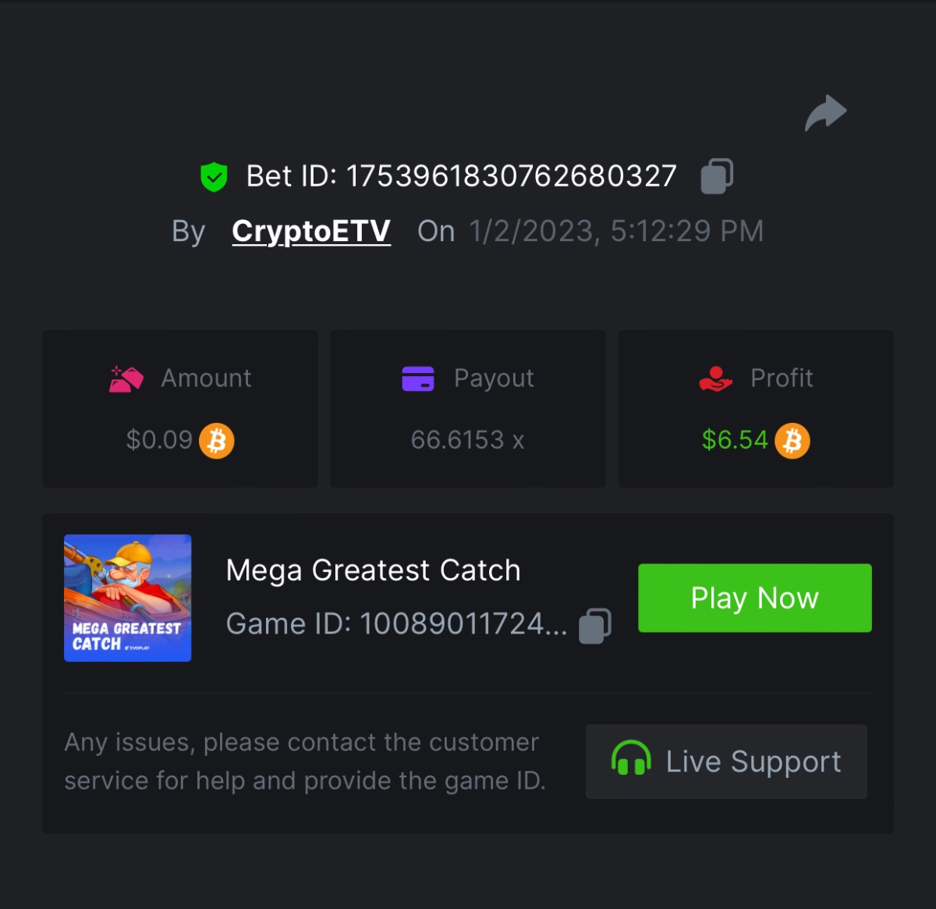Copy the Bet ID number

717,176
